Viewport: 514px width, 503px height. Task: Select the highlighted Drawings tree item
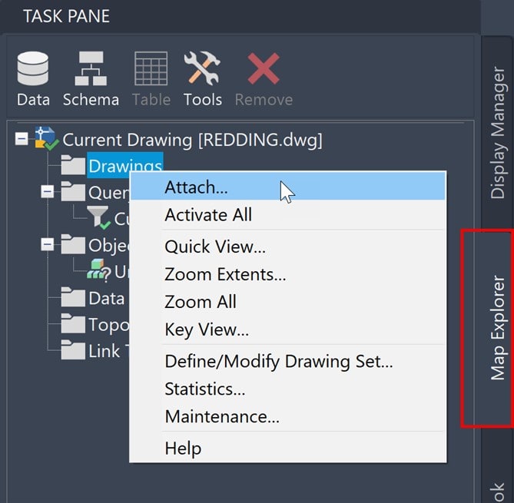click(125, 165)
